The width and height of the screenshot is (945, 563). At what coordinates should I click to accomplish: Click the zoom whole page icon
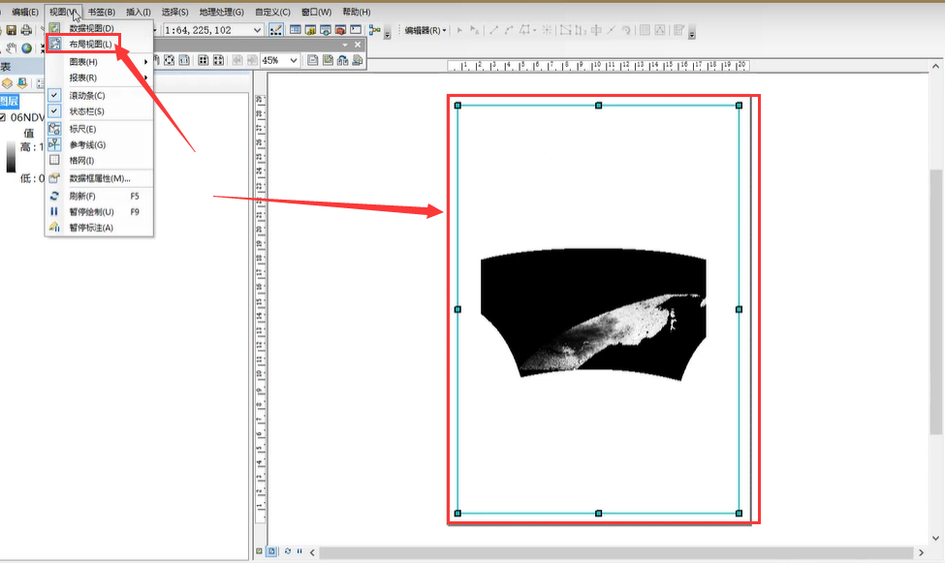[x=170, y=60]
